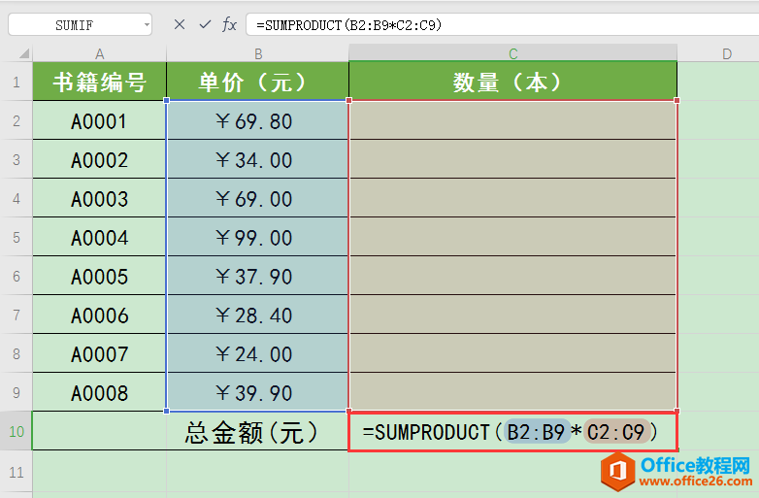Cancel formula entry with the X icon
Image resolution: width=759 pixels, height=498 pixels.
[180, 24]
